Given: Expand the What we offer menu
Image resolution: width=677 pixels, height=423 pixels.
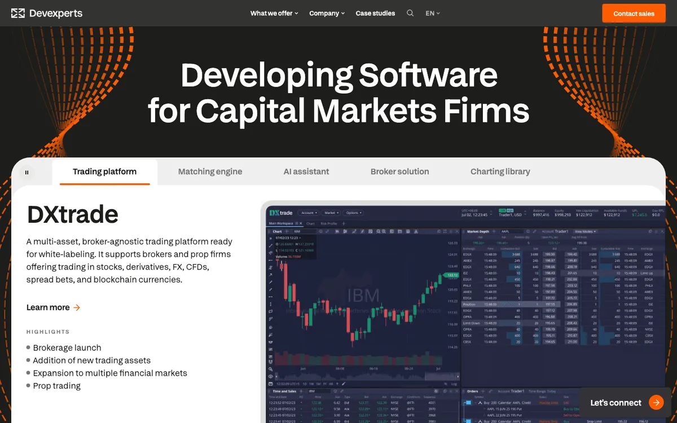Looking at the screenshot, I should coord(274,13).
